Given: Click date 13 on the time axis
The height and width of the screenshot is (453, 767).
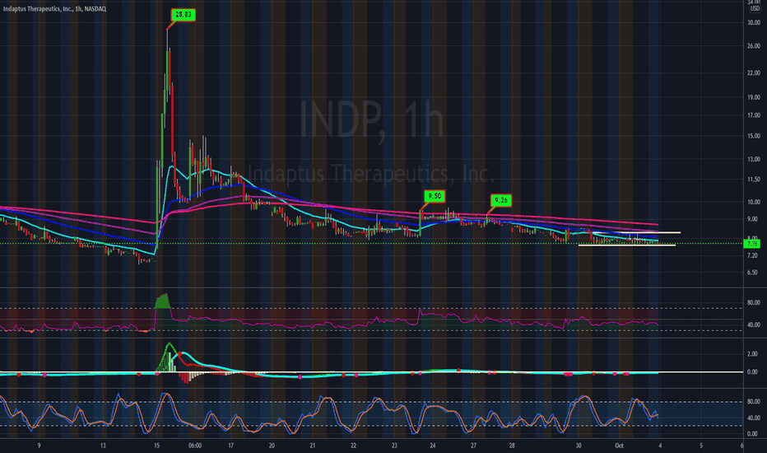Looking at the screenshot, I should tap(103, 446).
